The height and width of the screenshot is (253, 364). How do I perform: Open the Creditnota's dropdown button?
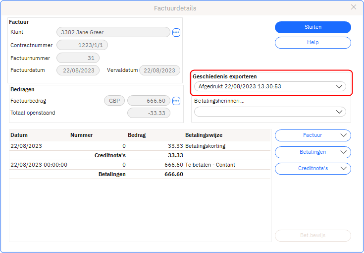(312, 169)
